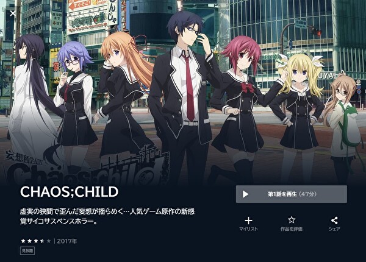The height and width of the screenshot is (262, 366).
Task: Click the 見放題 badge
Action: (27, 251)
